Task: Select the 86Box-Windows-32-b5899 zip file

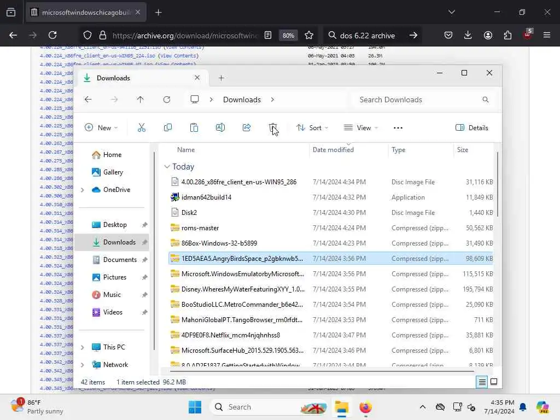Action: (x=331, y=243)
